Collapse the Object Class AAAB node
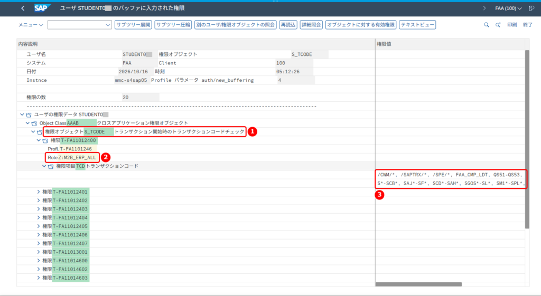The height and width of the screenshot is (296, 541). pos(27,123)
